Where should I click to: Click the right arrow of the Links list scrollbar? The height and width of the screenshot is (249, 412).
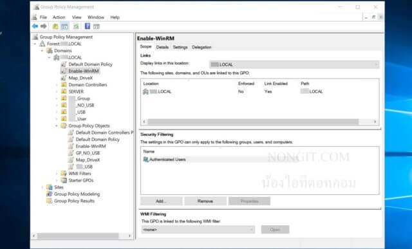point(375,122)
